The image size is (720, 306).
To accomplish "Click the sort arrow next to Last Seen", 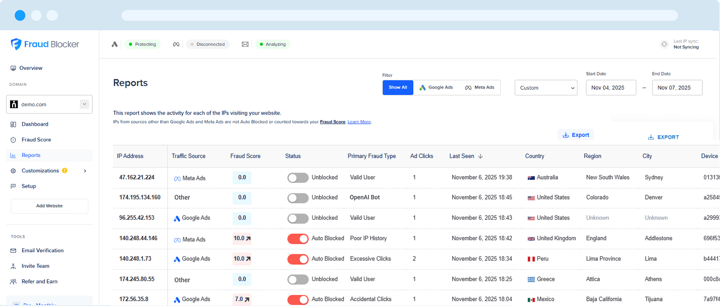I will tap(481, 156).
